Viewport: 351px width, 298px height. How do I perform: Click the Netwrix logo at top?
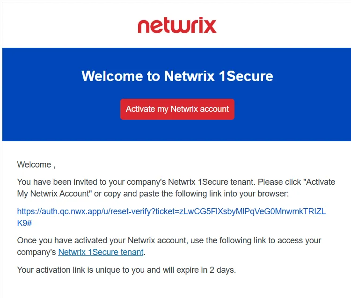(177, 25)
